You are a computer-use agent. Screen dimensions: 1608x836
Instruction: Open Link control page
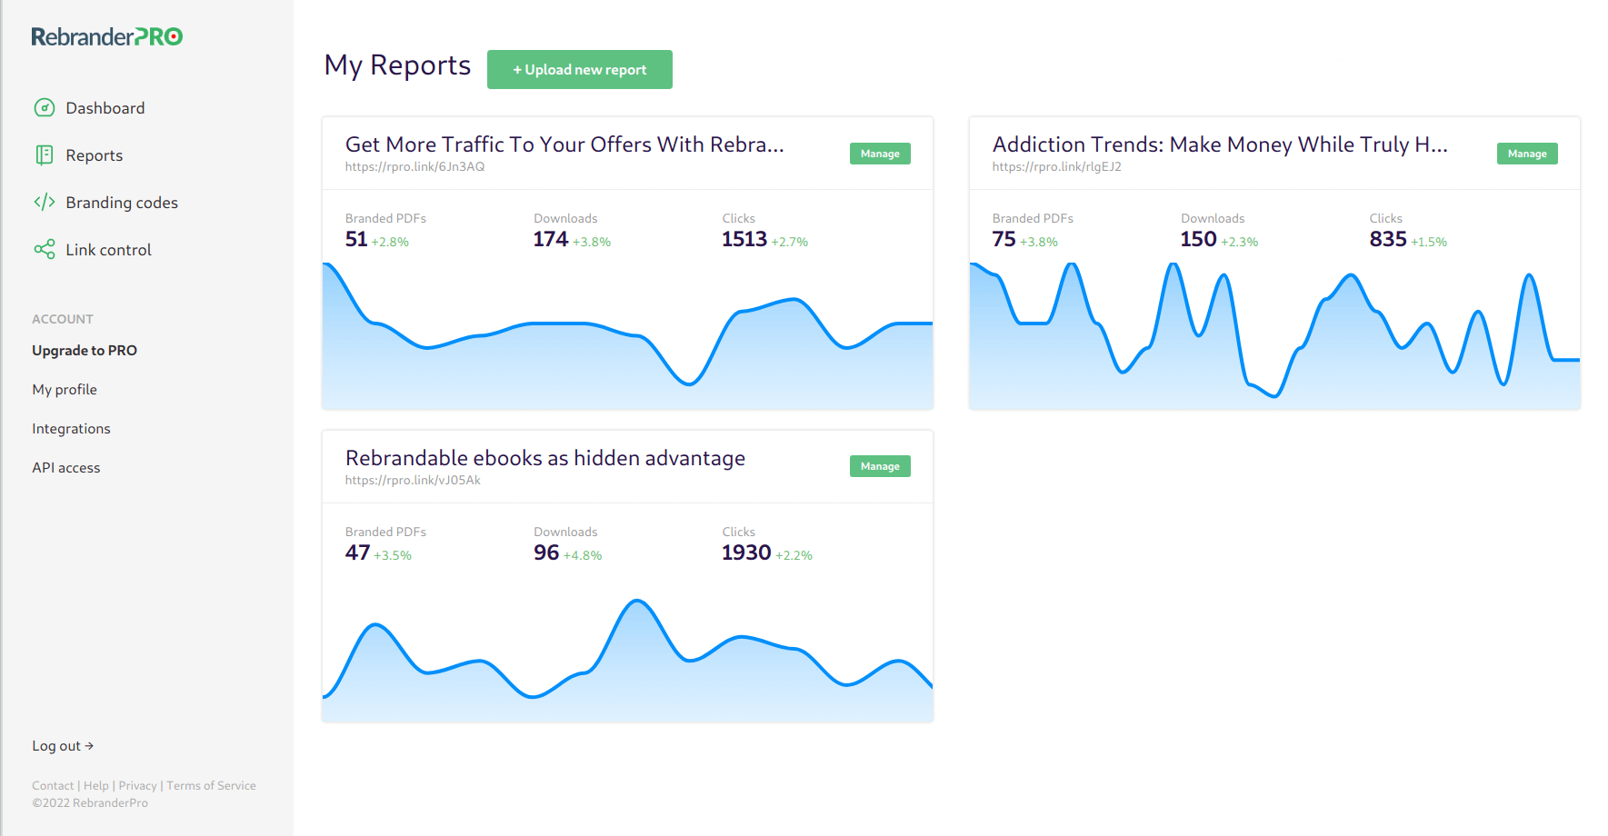pyautogui.click(x=108, y=250)
